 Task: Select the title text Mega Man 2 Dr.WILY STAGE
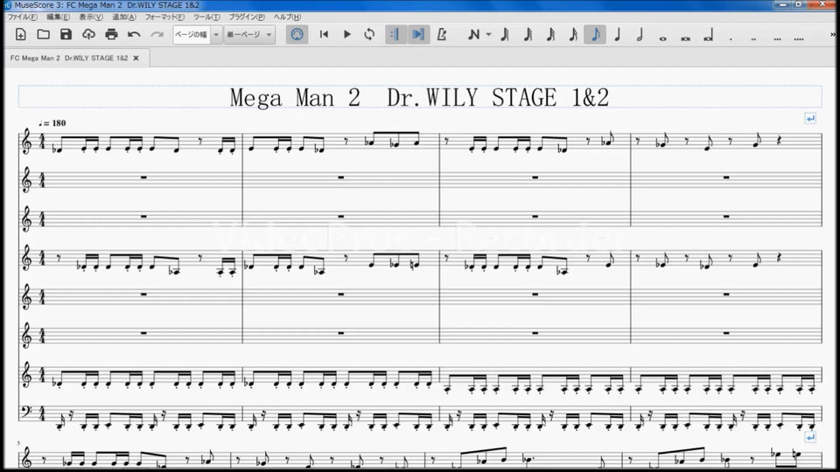point(419,97)
